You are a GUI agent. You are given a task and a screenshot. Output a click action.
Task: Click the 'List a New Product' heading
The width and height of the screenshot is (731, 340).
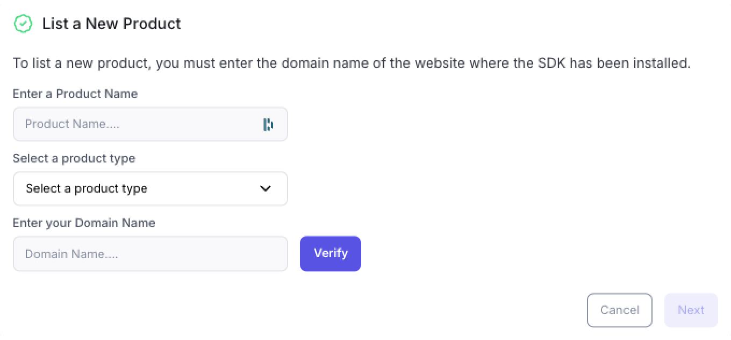(112, 24)
